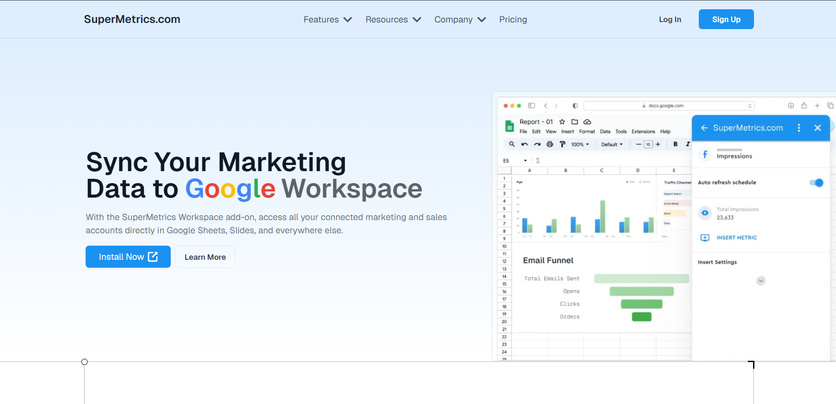
Task: Open the Extensions menu in Sheets
Action: pyautogui.click(x=643, y=131)
